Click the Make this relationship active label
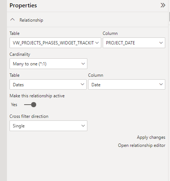170x181 pixels. tap(37, 96)
